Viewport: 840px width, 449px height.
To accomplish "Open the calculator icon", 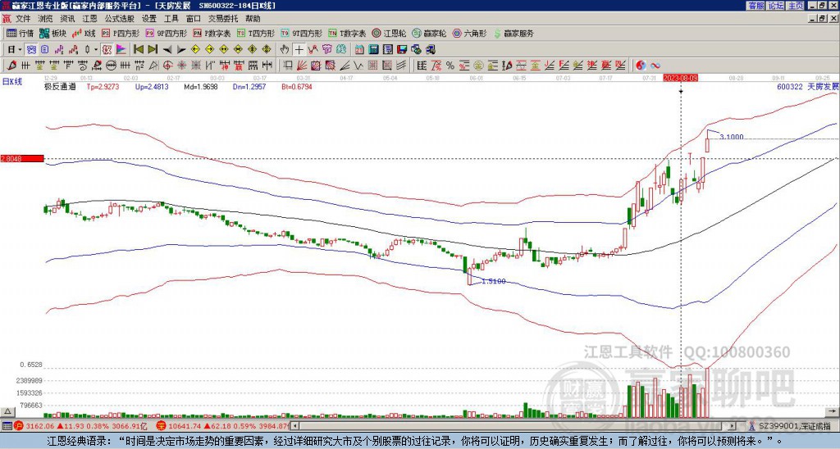I will [374, 50].
